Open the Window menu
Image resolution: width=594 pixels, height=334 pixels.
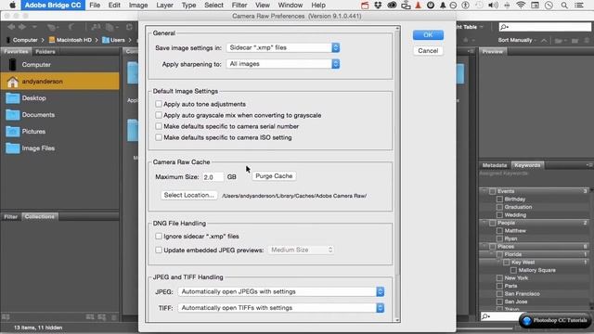(x=291, y=6)
